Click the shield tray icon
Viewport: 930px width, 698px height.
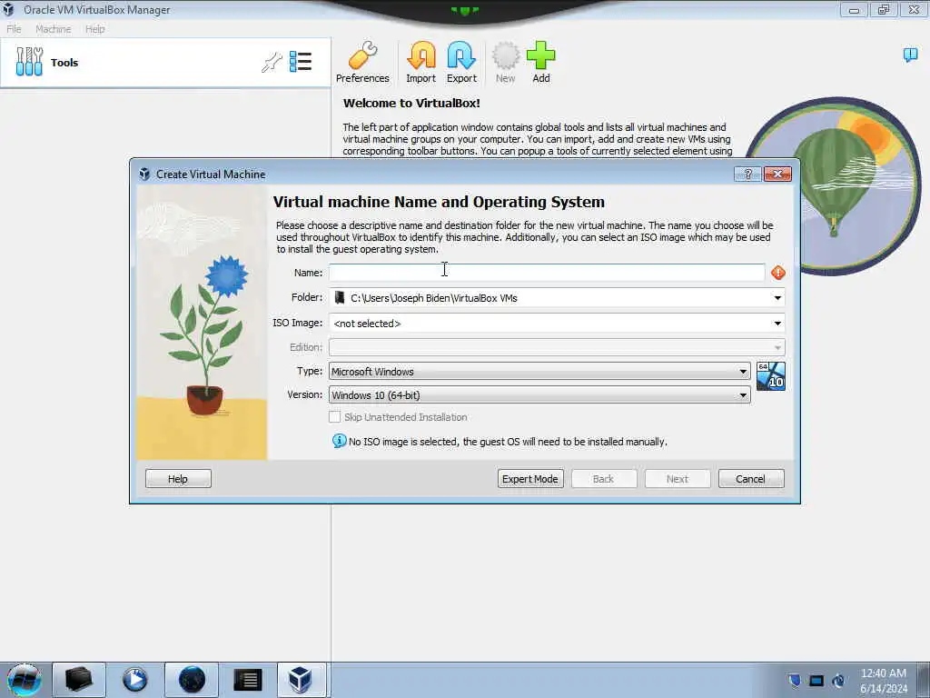pos(794,680)
